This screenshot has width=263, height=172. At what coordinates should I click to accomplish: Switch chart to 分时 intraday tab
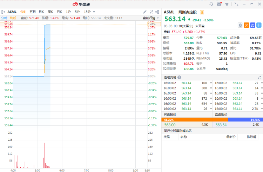(23, 12)
